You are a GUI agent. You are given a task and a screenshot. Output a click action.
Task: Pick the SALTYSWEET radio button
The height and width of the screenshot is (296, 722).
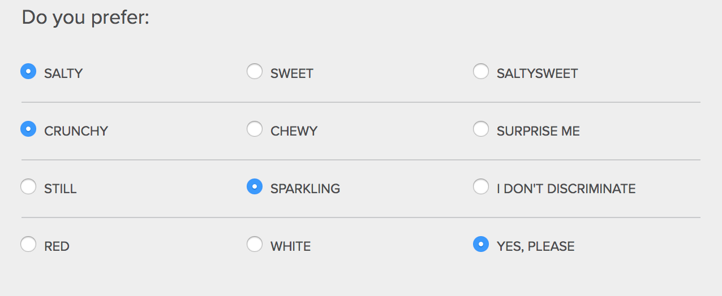(481, 72)
